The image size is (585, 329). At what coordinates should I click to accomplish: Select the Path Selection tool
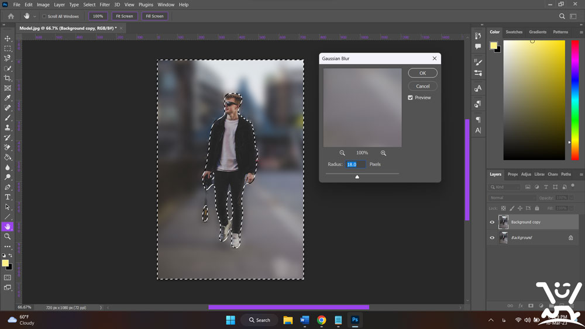[8, 207]
